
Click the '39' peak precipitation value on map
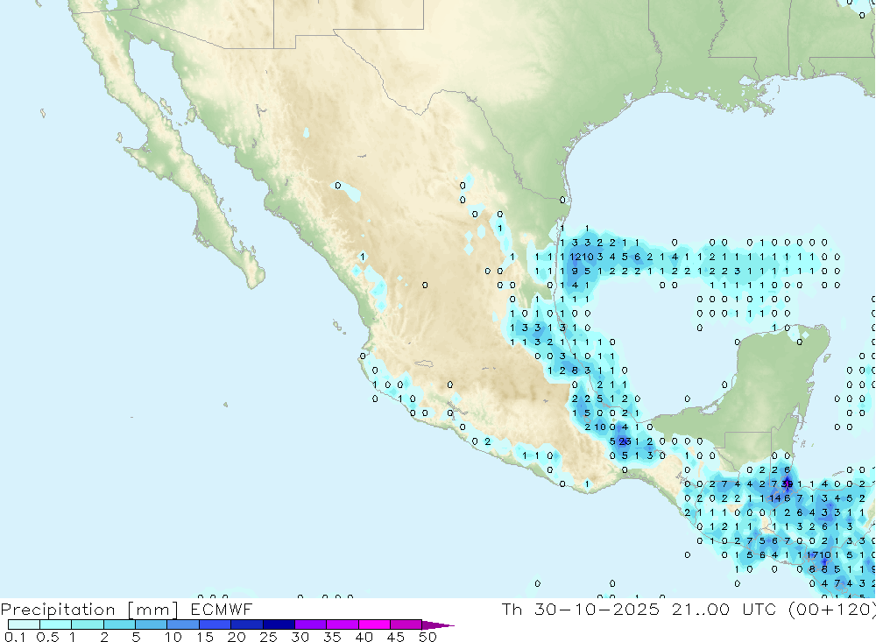coord(788,483)
